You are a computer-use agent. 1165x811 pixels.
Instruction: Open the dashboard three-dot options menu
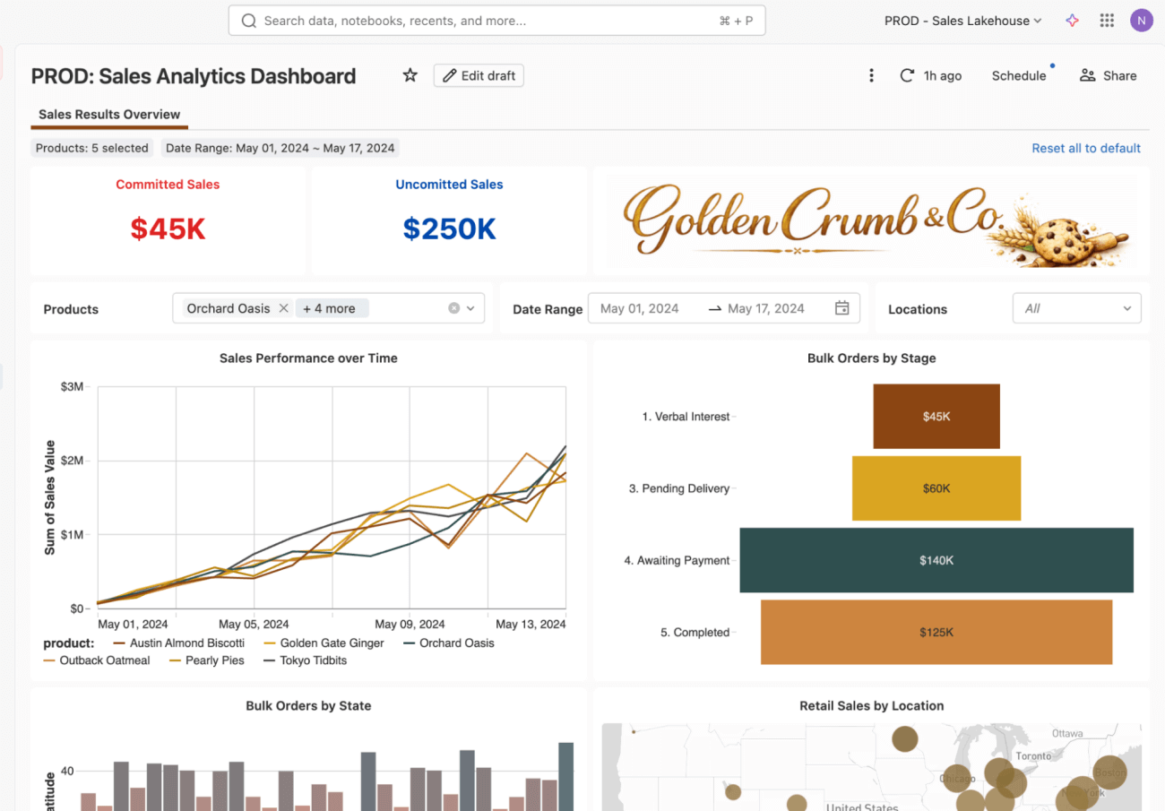(871, 75)
